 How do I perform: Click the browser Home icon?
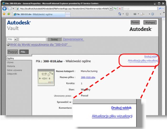(x=120, y=14)
